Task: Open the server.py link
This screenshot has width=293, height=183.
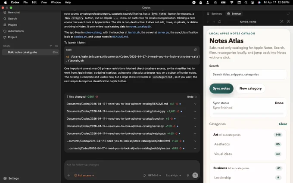Action: 163,32
